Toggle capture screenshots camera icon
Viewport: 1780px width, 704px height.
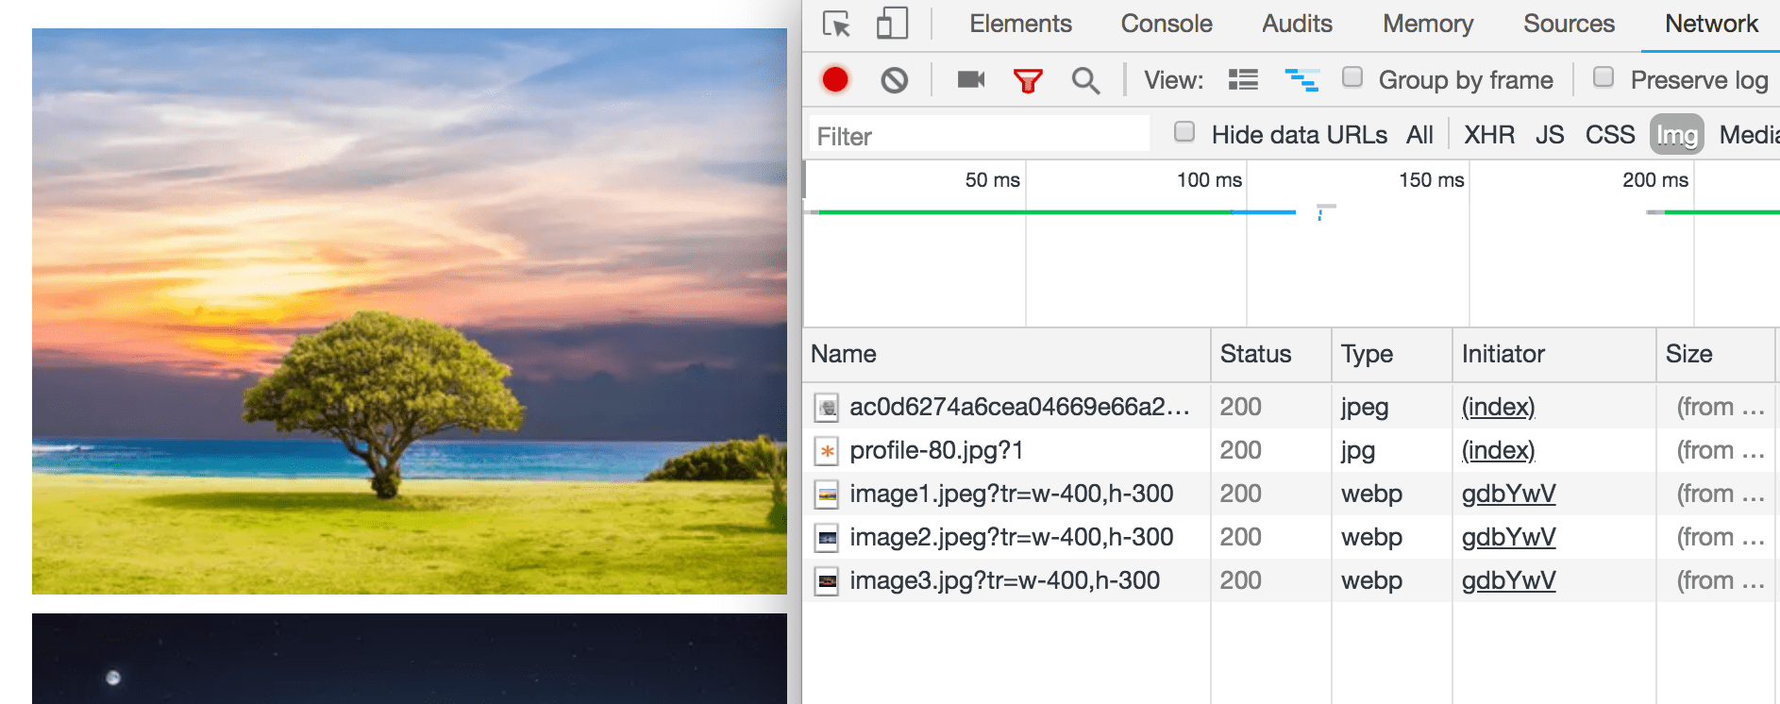(971, 79)
